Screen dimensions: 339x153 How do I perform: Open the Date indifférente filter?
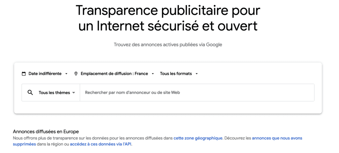pyautogui.click(x=45, y=74)
